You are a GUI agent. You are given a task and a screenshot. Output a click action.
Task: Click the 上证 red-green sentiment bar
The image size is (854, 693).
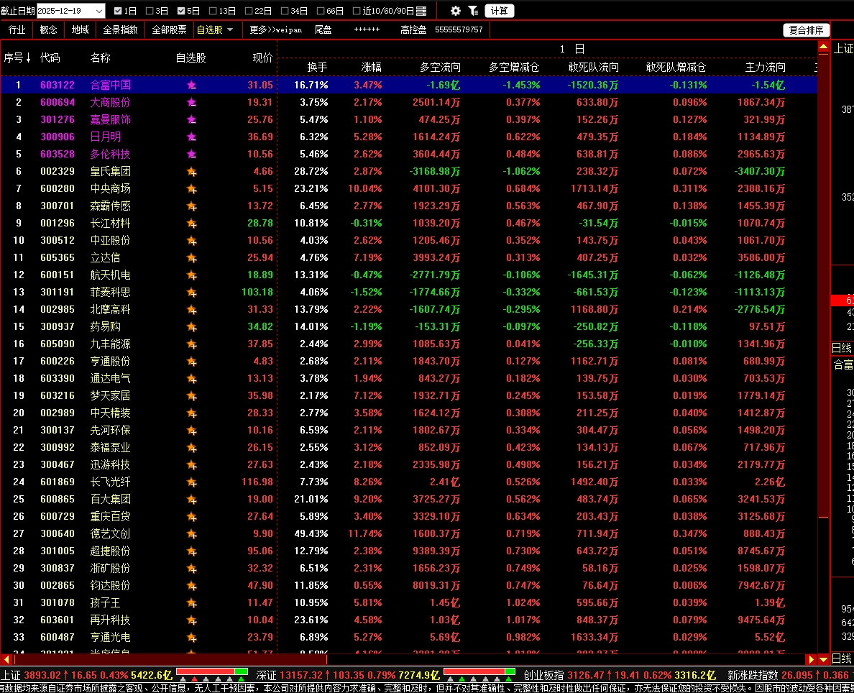coord(212,671)
